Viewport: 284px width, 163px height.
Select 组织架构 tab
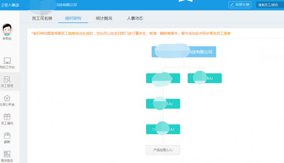73,18
